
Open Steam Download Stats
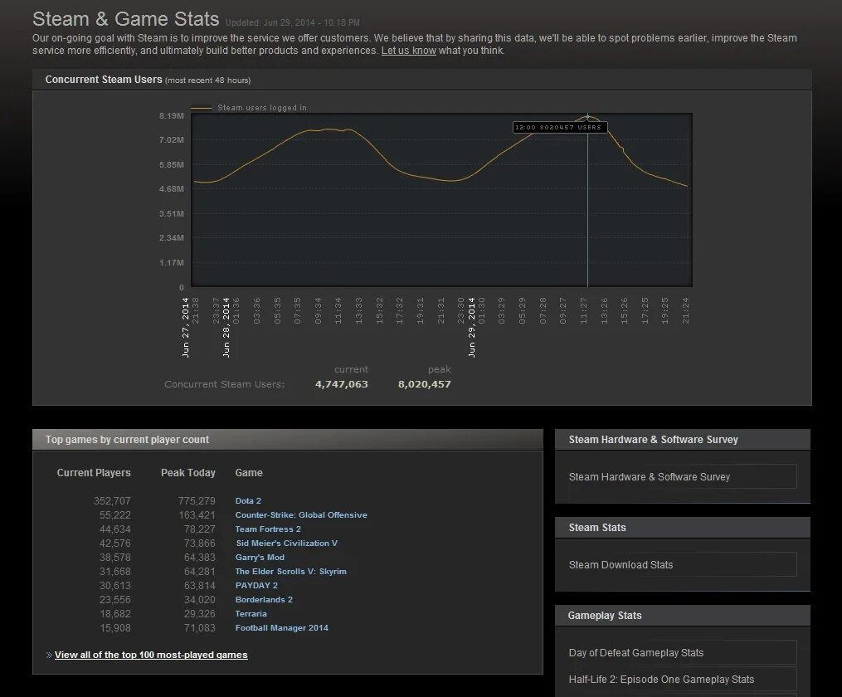coord(683,564)
